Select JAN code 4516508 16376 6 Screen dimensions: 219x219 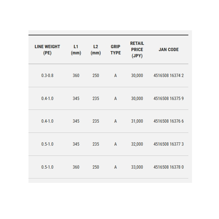[169, 121]
